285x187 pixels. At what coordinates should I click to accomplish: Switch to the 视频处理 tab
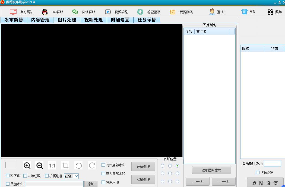point(94,20)
